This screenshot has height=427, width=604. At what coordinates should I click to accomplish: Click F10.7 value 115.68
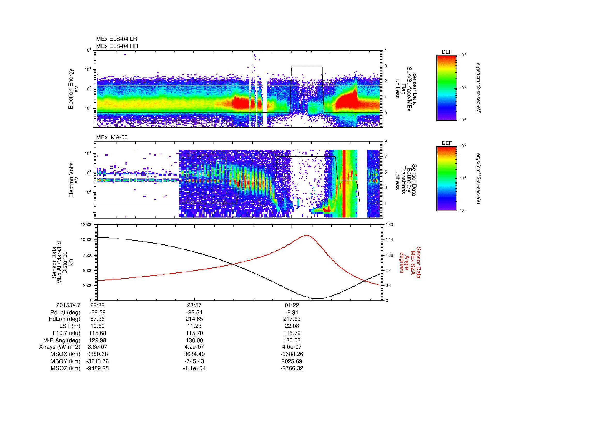(x=97, y=333)
